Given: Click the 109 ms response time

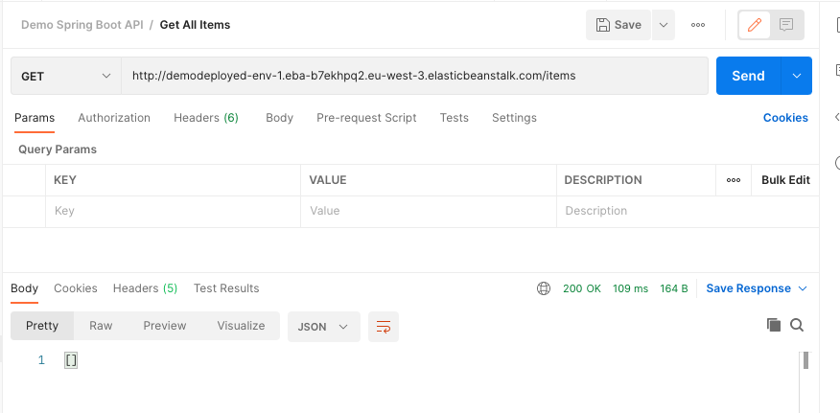Looking at the screenshot, I should [630, 288].
